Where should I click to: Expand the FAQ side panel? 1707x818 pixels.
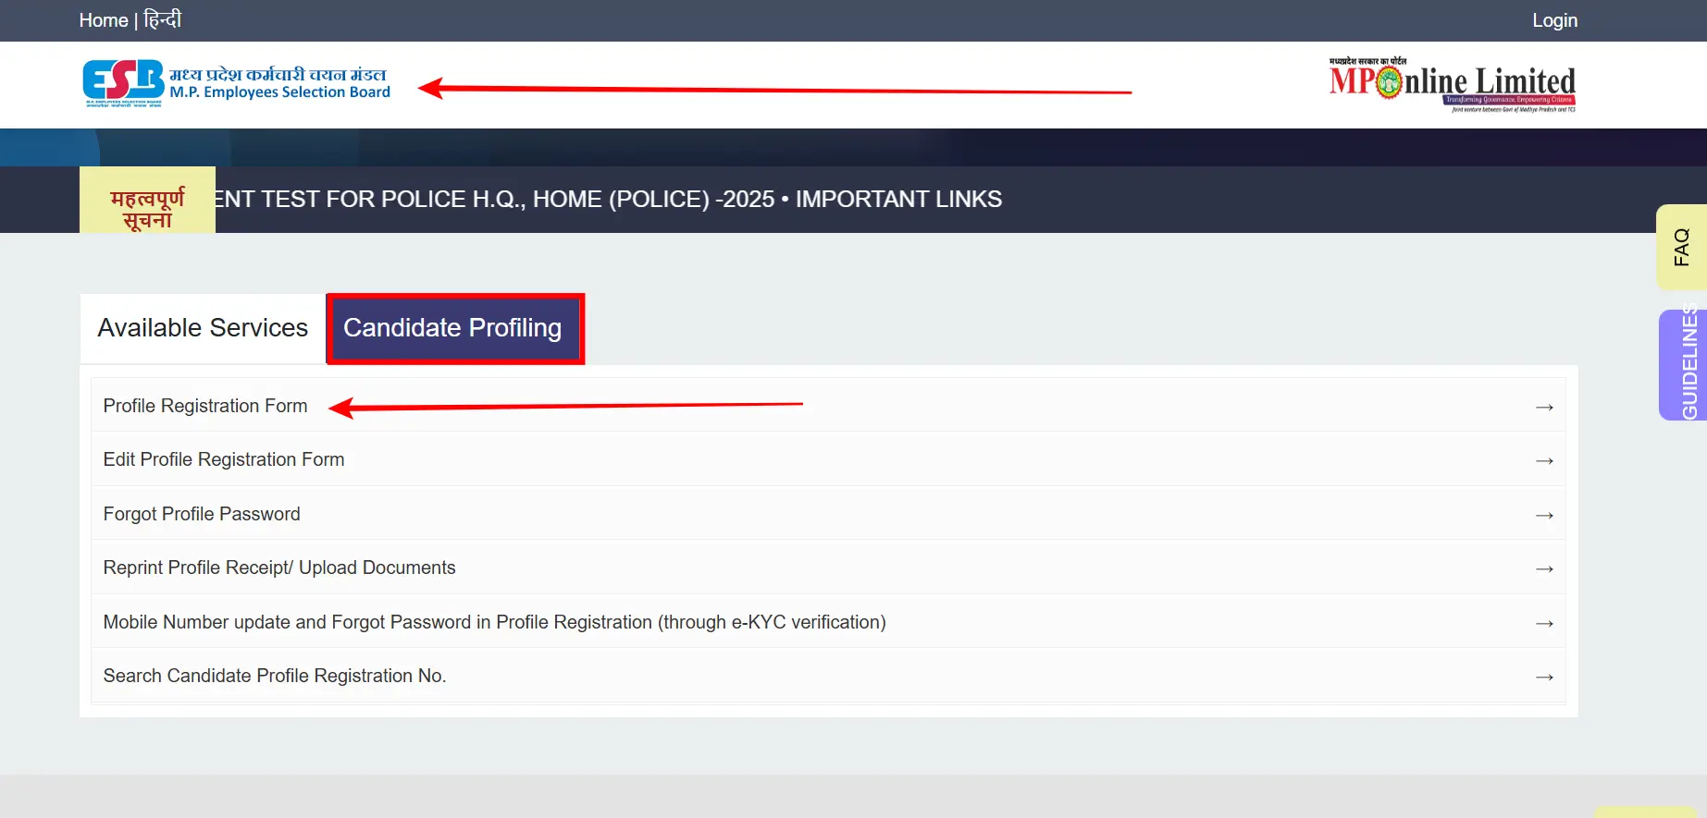1681,247
